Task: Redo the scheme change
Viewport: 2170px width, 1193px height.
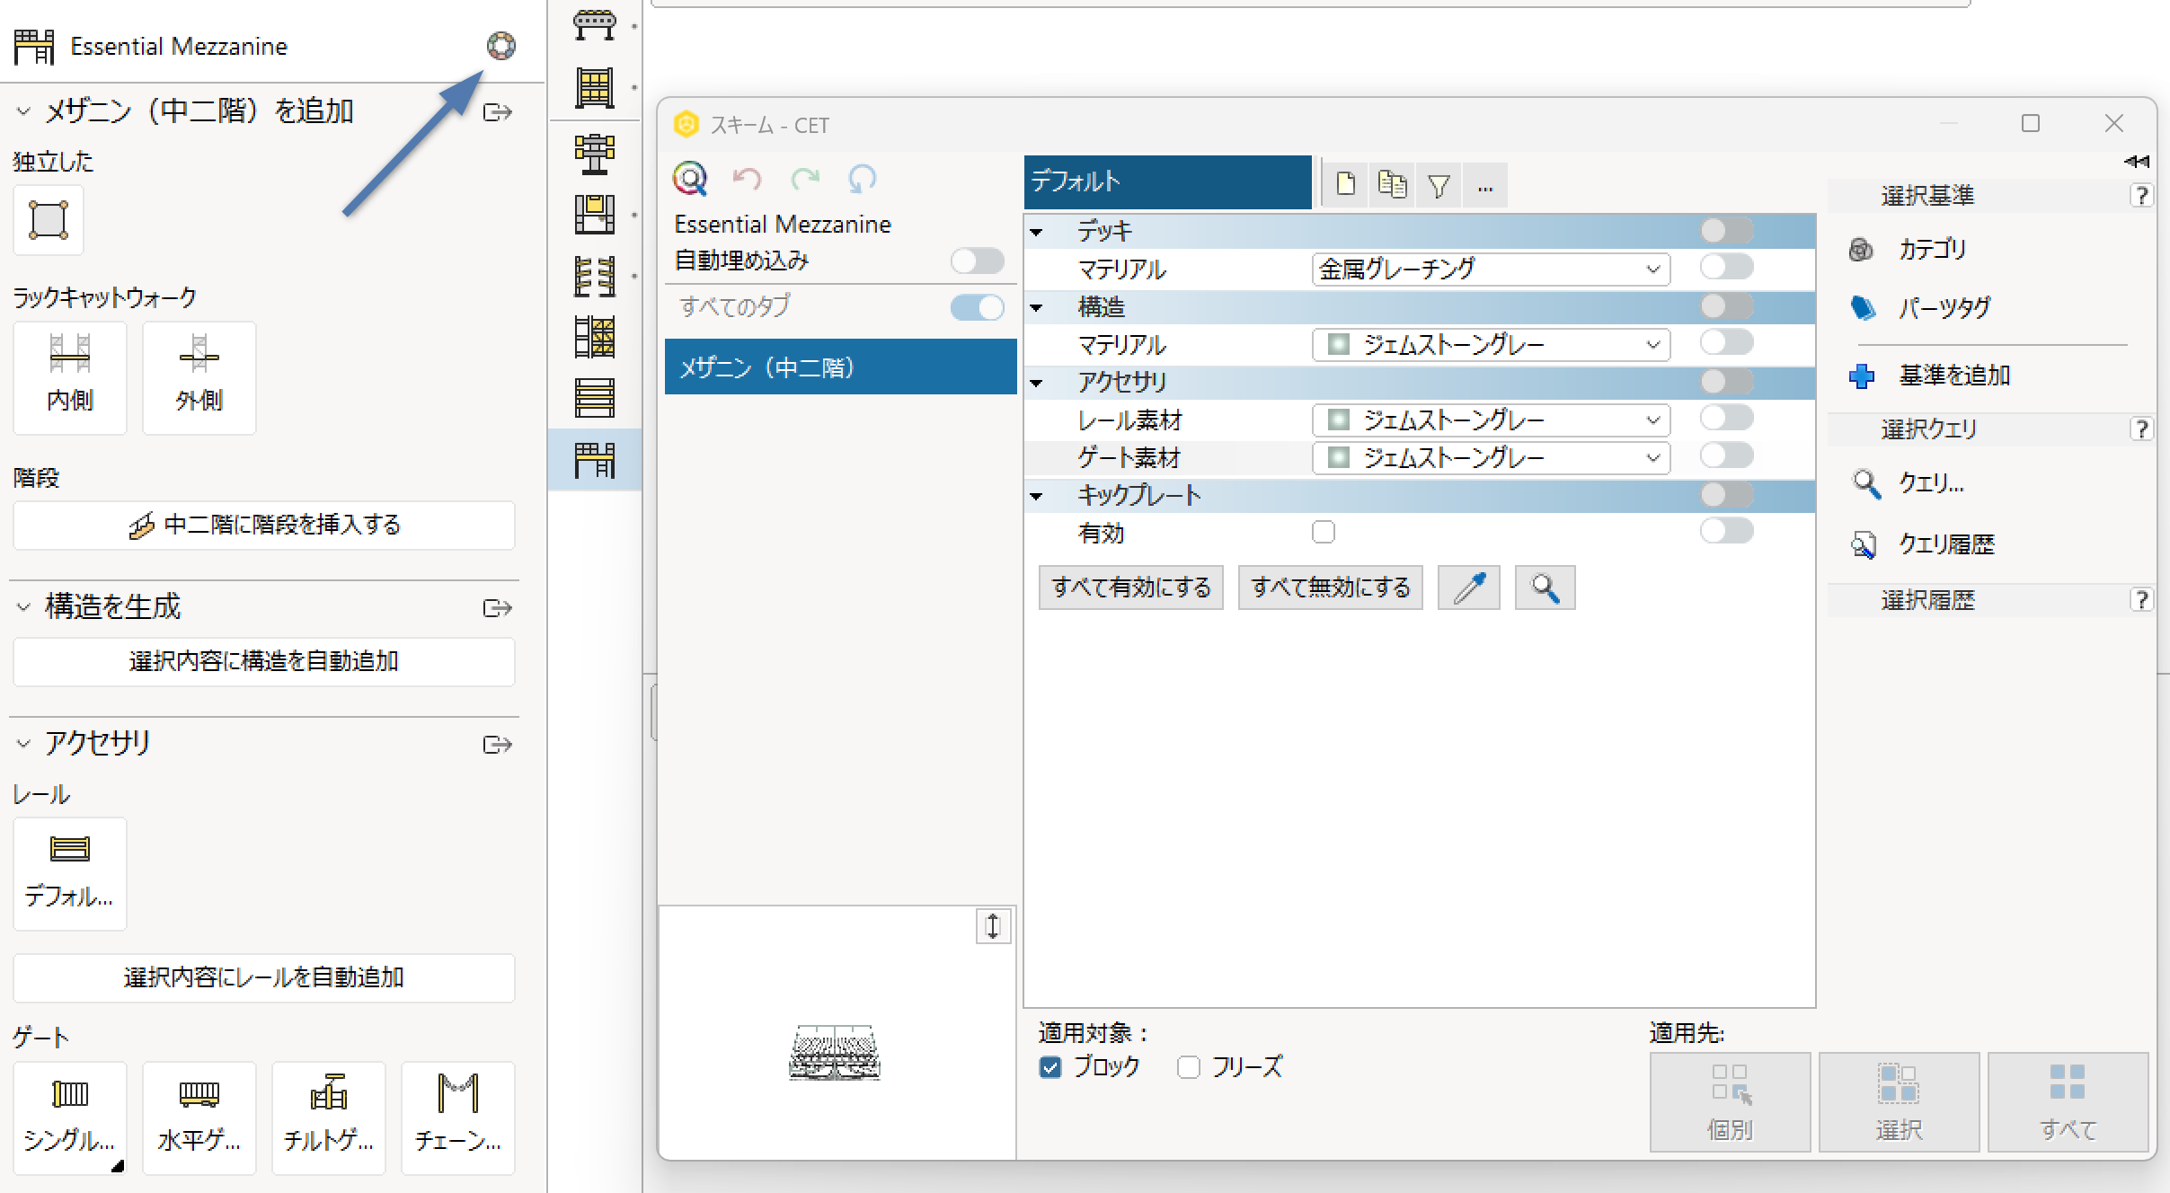Action: (805, 179)
